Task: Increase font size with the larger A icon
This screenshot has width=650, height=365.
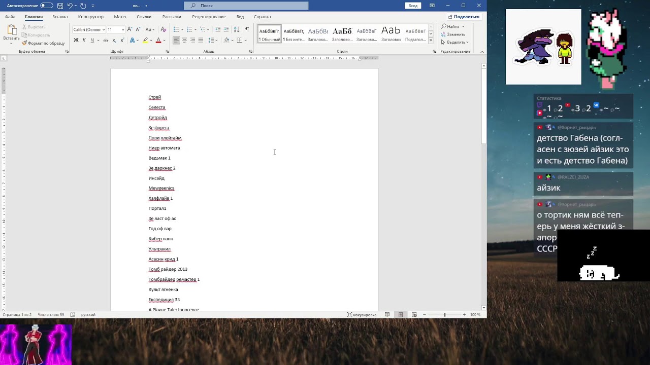Action: [x=130, y=29]
